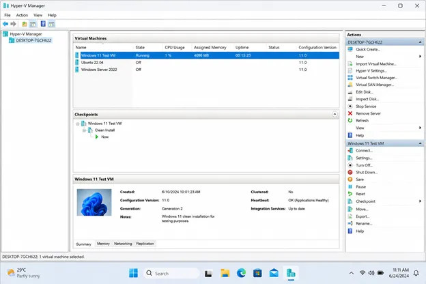Click the Back arrow toolbar icon
This screenshot has width=426, height=284.
point(5,24)
